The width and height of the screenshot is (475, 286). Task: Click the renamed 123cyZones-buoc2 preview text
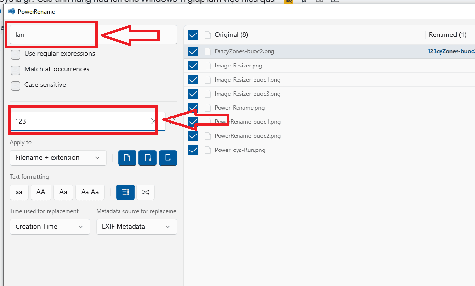click(x=451, y=51)
